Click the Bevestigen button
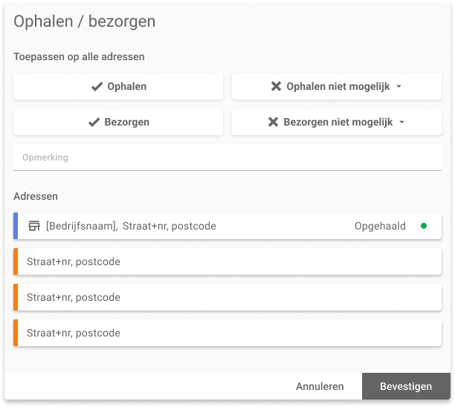 [x=406, y=386]
